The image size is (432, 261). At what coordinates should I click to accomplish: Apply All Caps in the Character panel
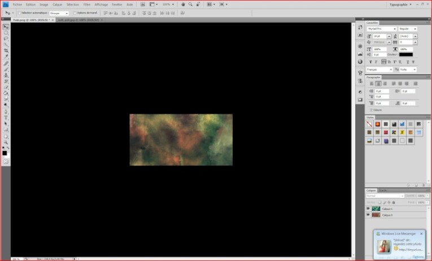click(x=383, y=62)
